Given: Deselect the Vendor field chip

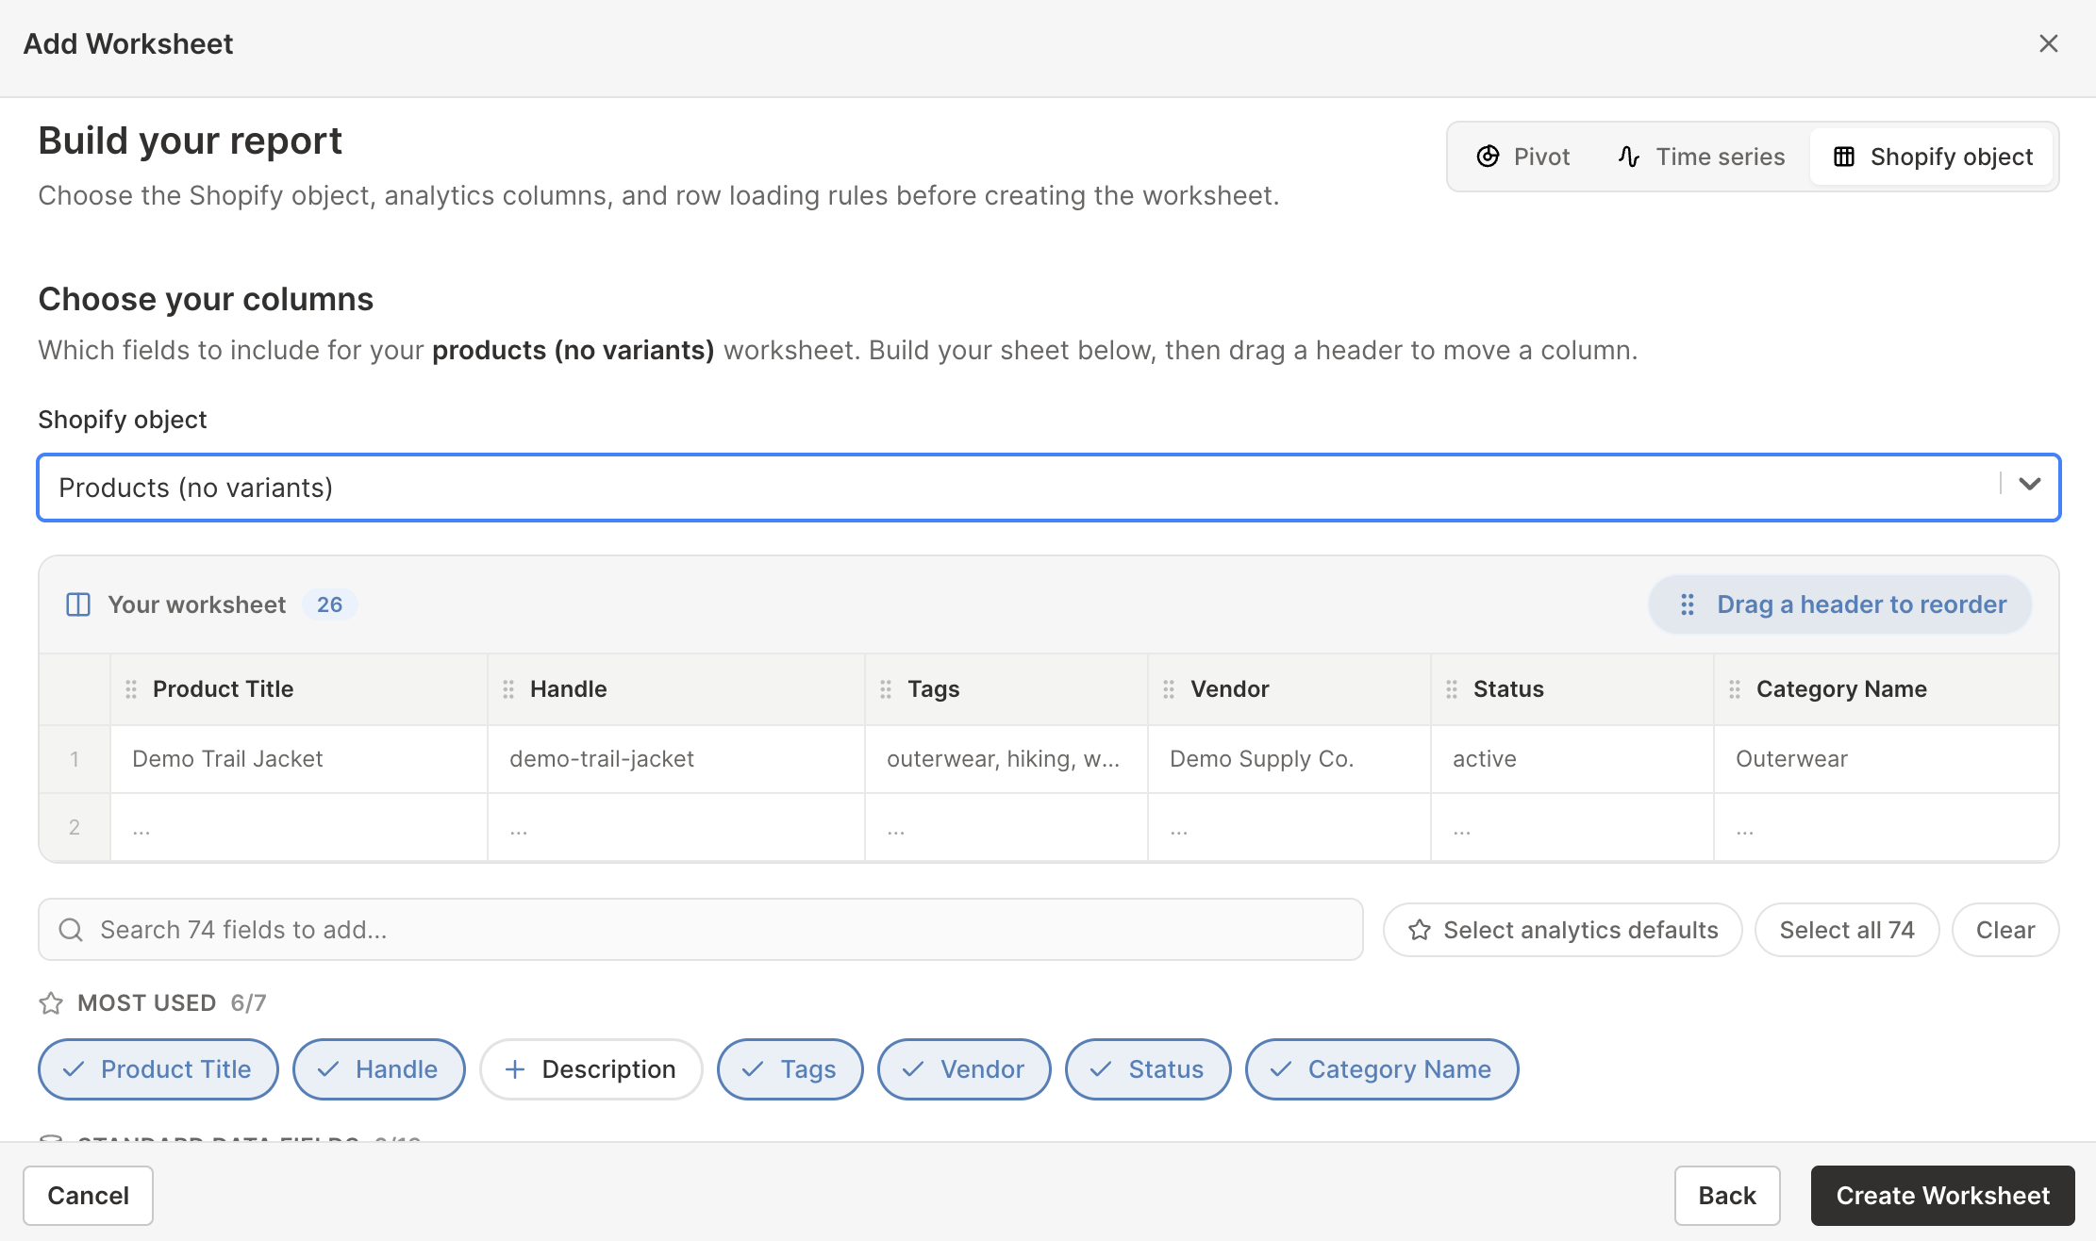Looking at the screenshot, I should [964, 1069].
